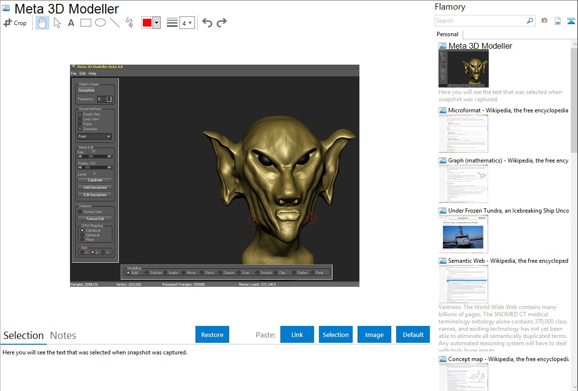Choose the freehand squiggle drawing tool
The height and width of the screenshot is (391, 578).
click(129, 23)
